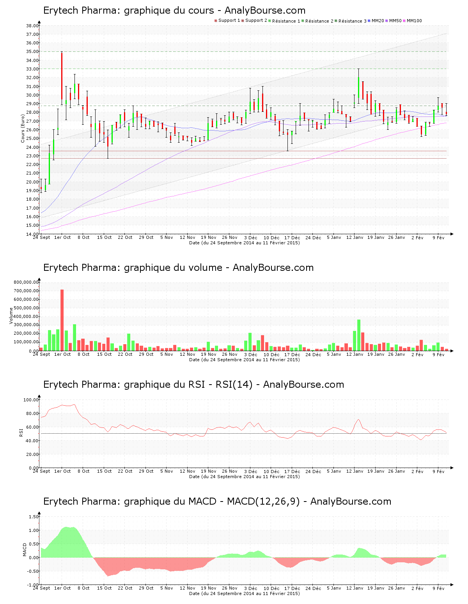Click '24 Sept' on the price chart axis

pos(41,237)
